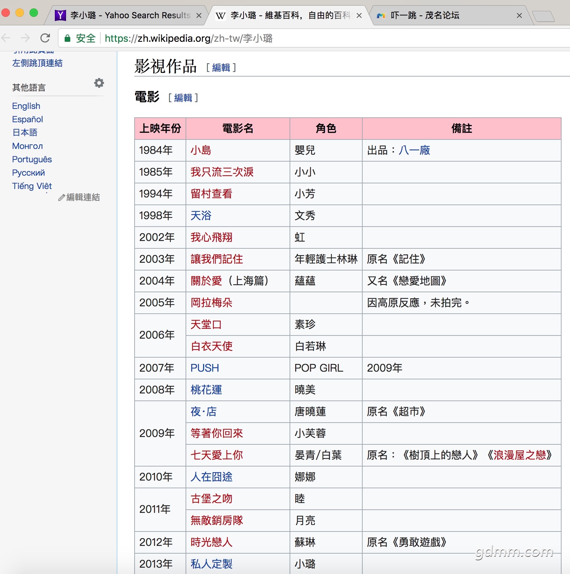Click the 電影名 column header
570x574 pixels.
[238, 129]
